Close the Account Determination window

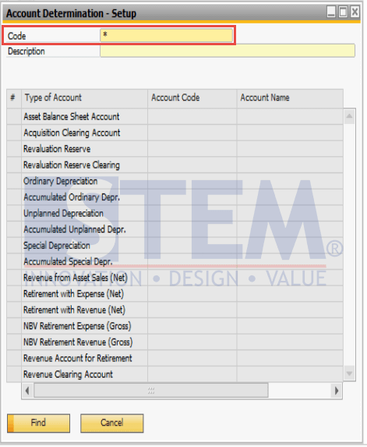[x=355, y=12]
